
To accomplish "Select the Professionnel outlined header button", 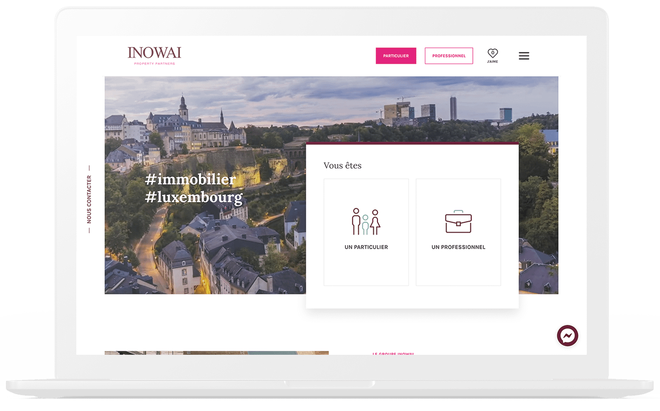I will pyautogui.click(x=449, y=56).
